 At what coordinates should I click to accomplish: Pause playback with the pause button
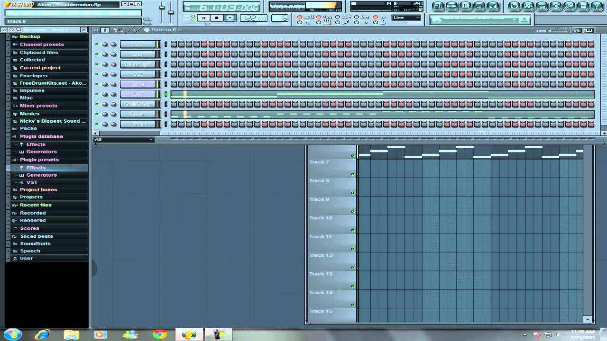click(204, 18)
